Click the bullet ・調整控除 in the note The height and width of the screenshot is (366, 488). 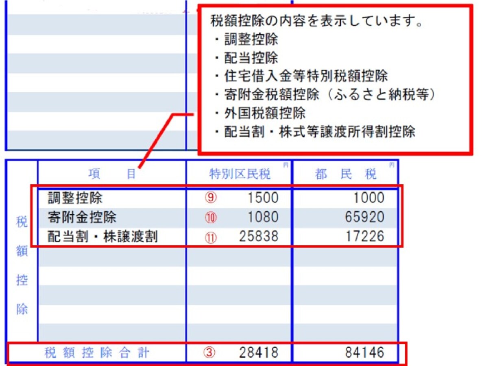pyautogui.click(x=246, y=39)
